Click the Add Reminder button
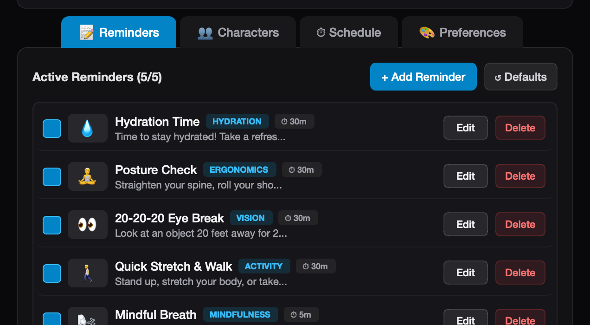 pyautogui.click(x=423, y=77)
